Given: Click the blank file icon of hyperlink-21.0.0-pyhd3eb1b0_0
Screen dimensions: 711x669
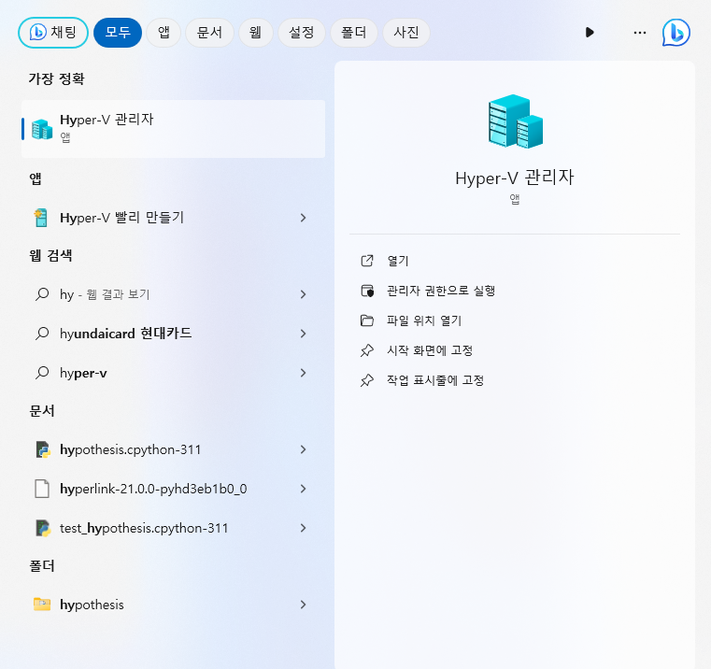Looking at the screenshot, I should [x=42, y=489].
